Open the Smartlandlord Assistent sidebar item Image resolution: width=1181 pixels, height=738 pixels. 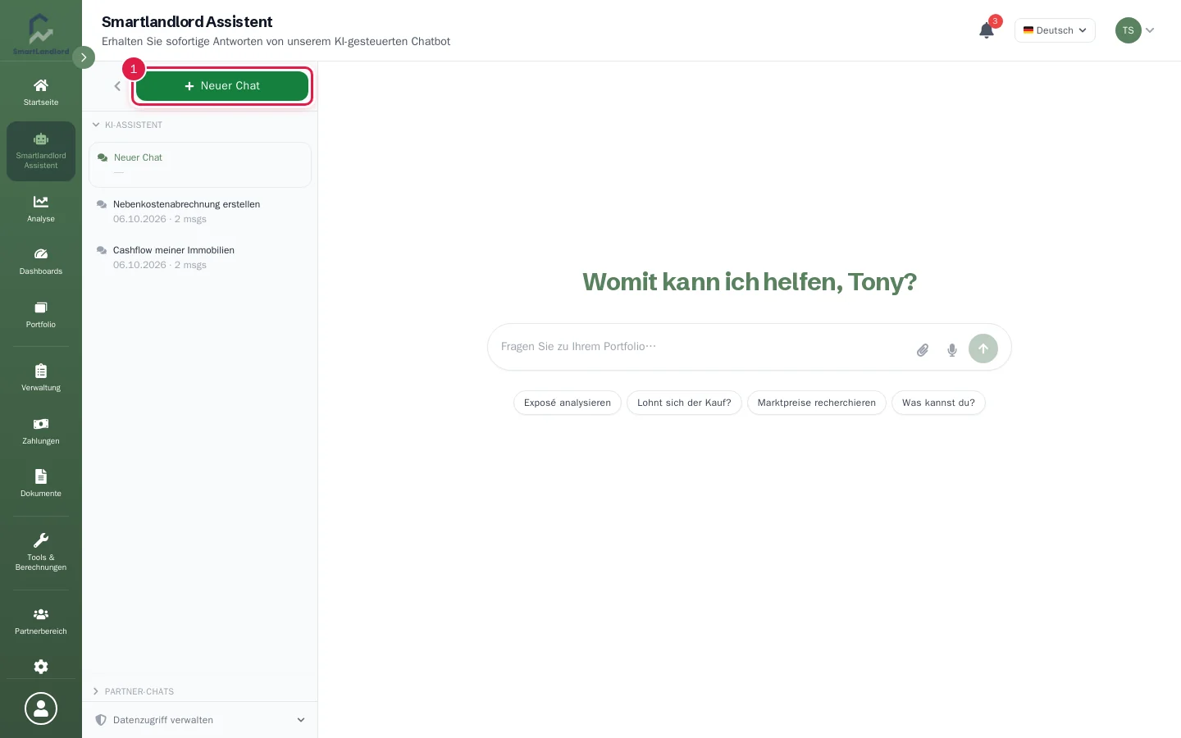click(41, 151)
